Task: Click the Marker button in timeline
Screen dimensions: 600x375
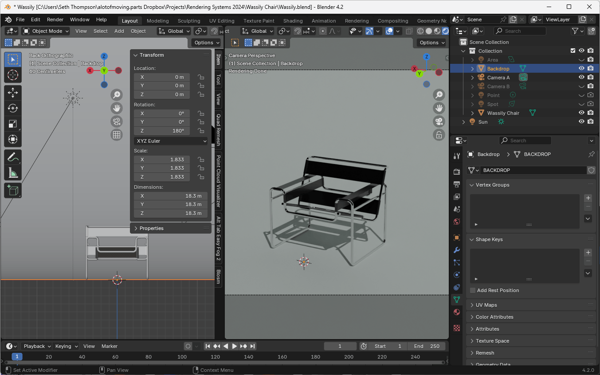Action: (109, 346)
